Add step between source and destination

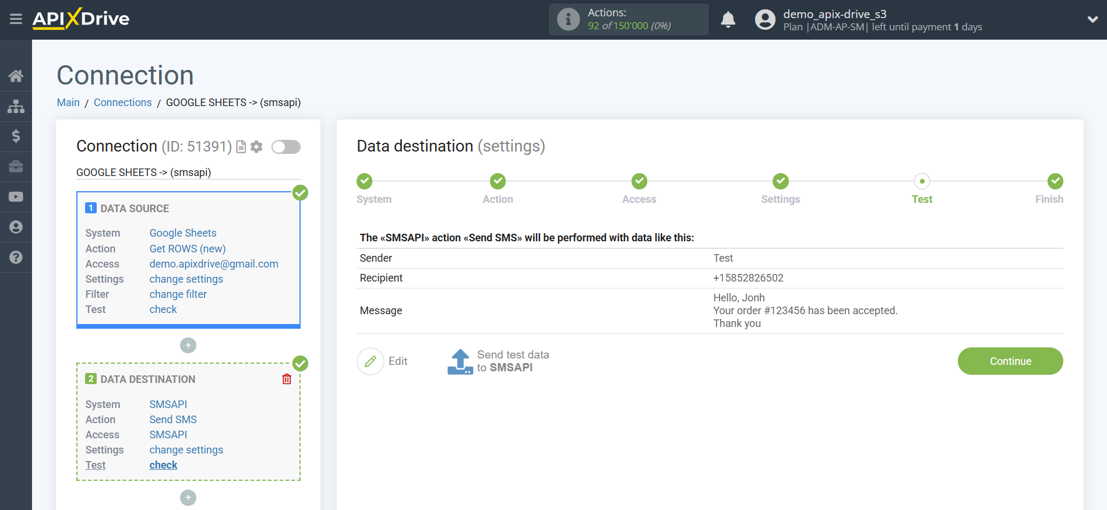188,346
